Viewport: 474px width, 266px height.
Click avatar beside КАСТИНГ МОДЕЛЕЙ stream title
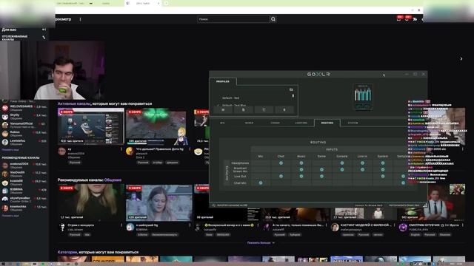[335, 227]
